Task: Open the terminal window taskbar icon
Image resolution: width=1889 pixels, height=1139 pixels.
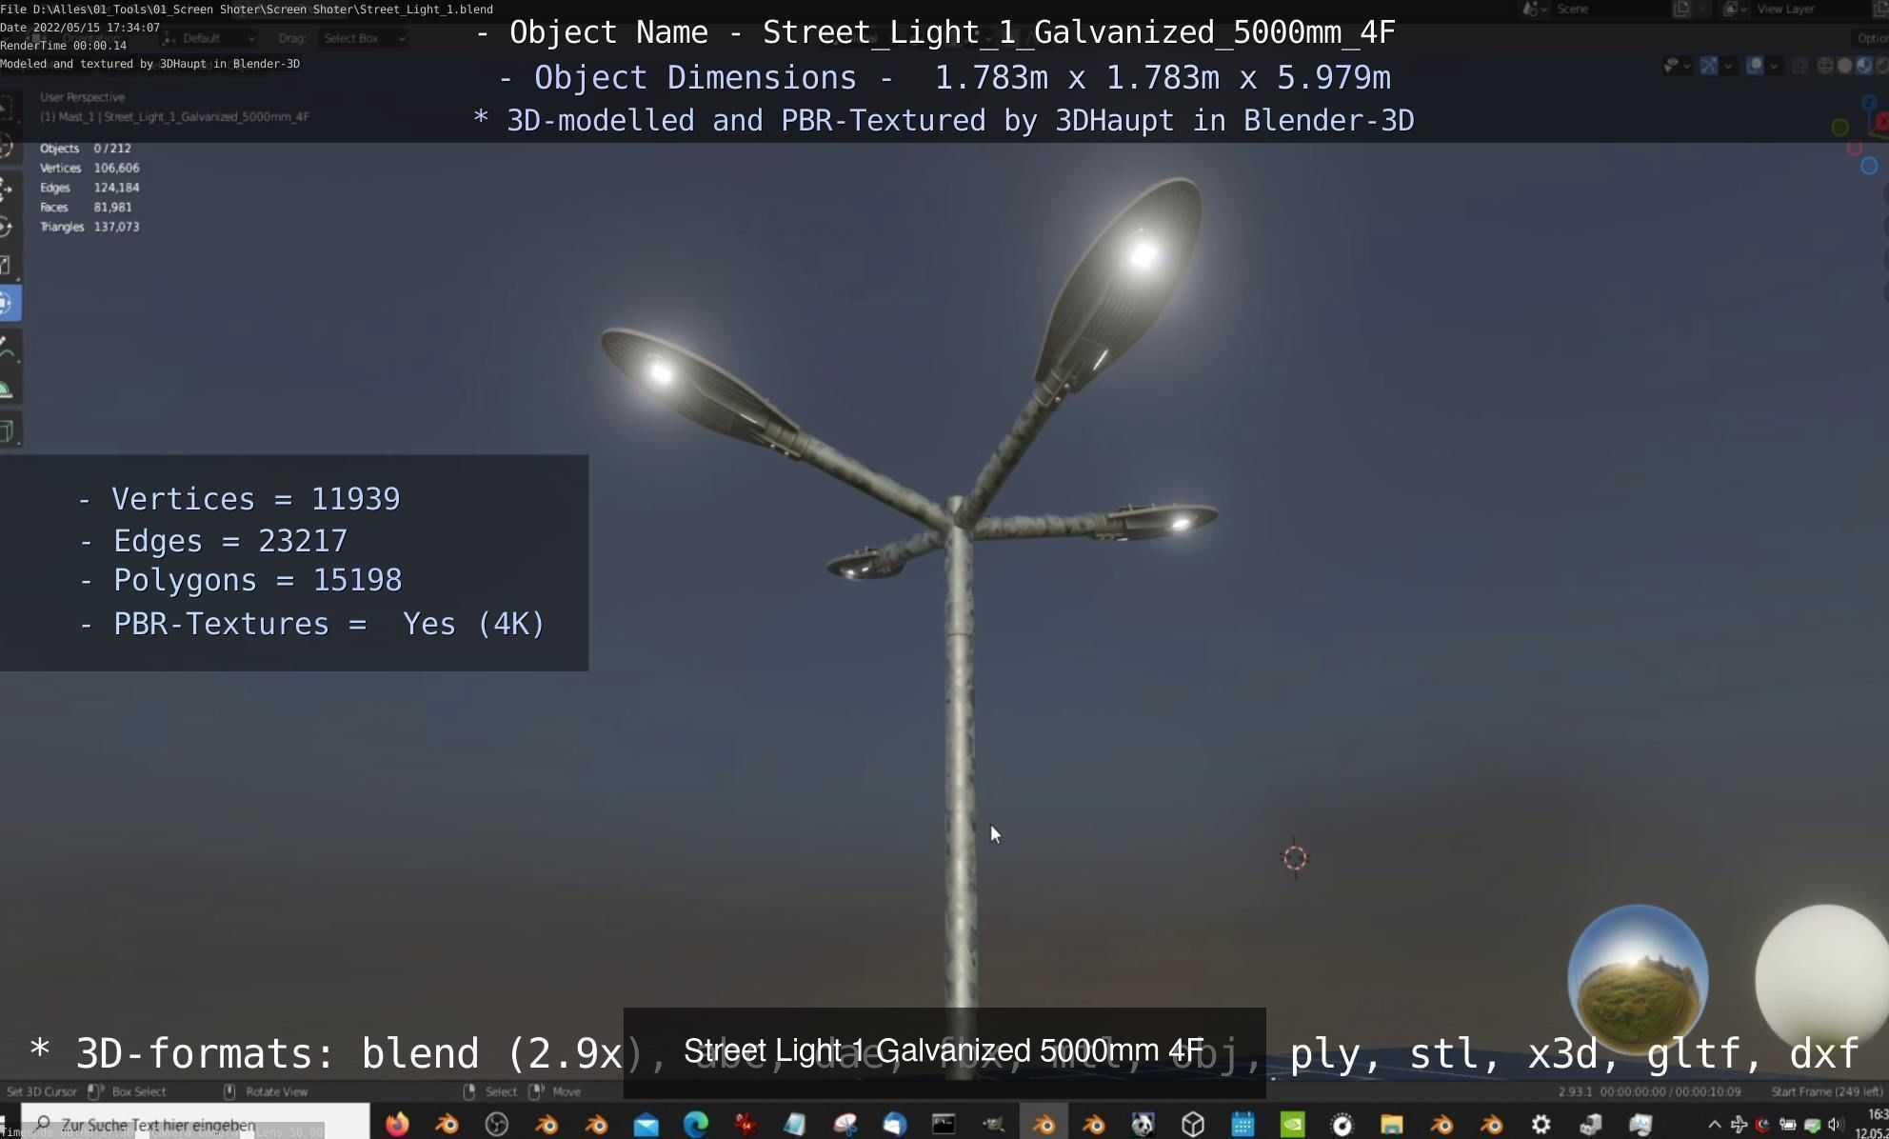Action: click(x=944, y=1125)
